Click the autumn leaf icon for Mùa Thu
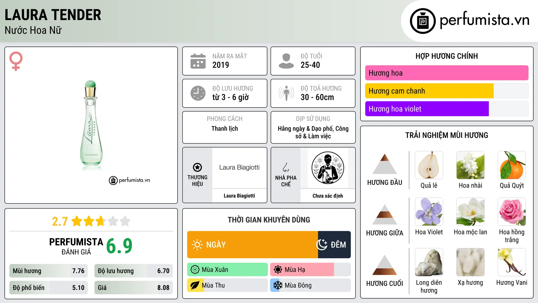Image resolution: width=538 pixels, height=303 pixels. 195,285
